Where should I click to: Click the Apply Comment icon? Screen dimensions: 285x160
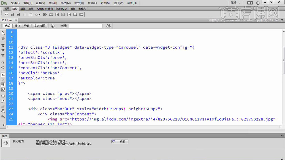click(3, 96)
